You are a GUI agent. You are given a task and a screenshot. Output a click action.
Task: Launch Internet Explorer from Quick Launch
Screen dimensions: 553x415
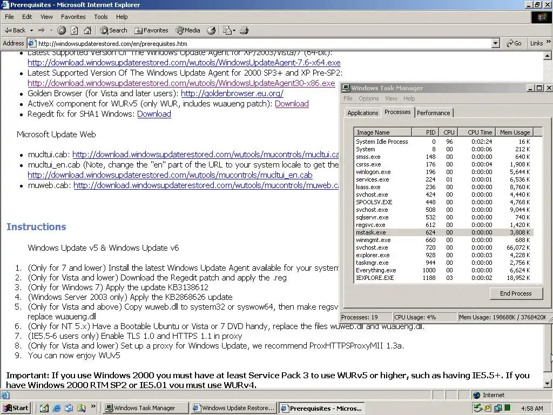coord(56,408)
